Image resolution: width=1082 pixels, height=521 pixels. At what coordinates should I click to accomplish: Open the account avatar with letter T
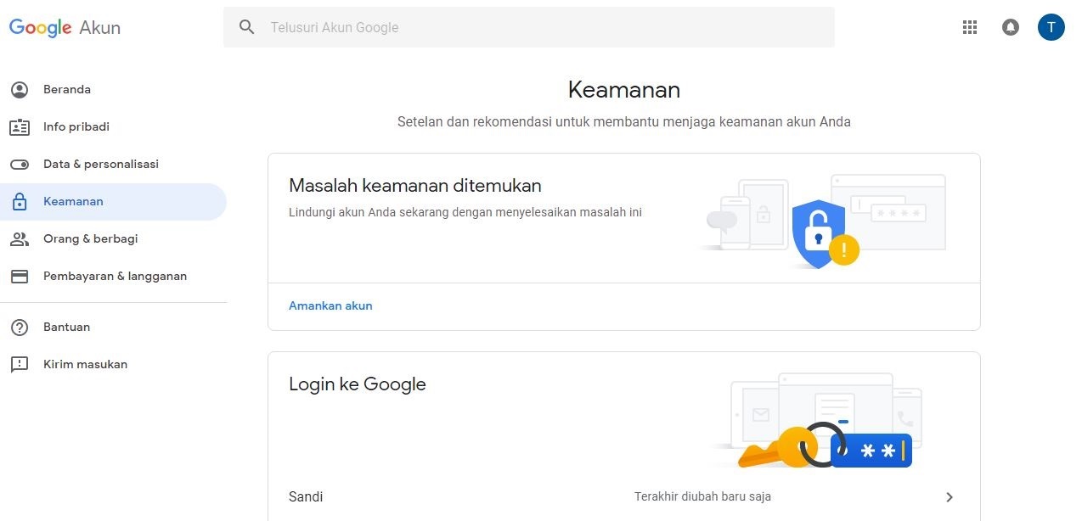(1051, 27)
